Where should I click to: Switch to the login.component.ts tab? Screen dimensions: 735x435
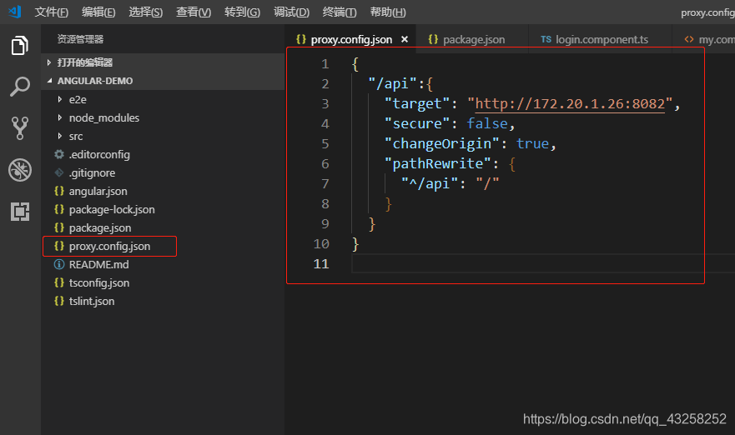pos(601,40)
